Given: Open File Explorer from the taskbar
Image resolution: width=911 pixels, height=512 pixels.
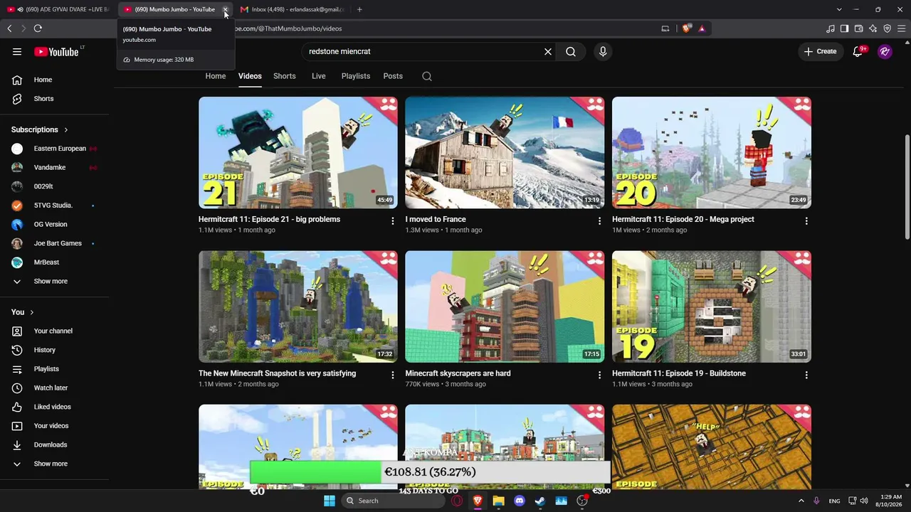Looking at the screenshot, I should [498, 501].
